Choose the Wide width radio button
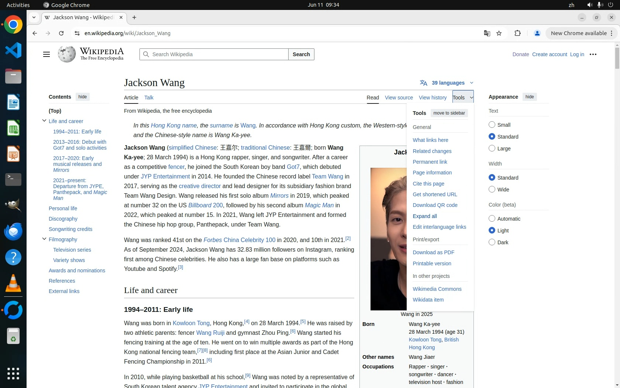This screenshot has width=620, height=388. (492, 190)
